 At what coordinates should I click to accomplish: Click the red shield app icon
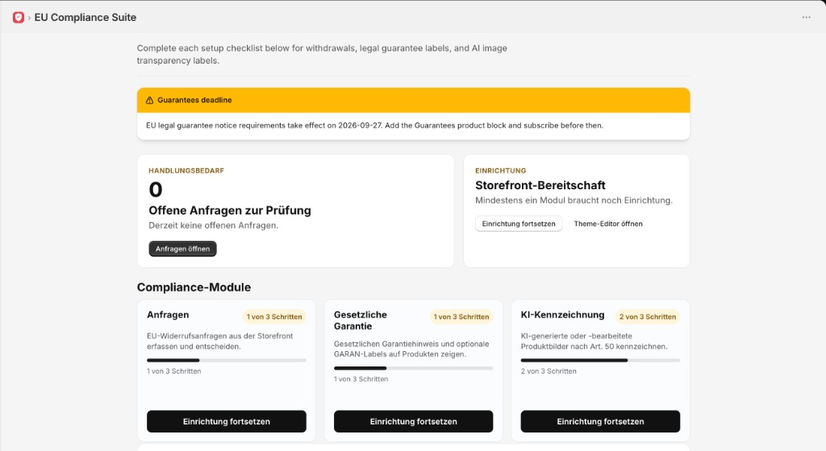19,18
